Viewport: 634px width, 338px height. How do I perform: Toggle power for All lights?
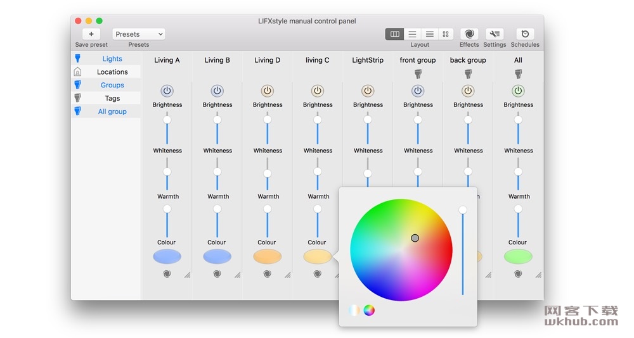pyautogui.click(x=518, y=91)
